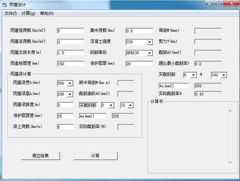
Task: Click the 雨篷板厚度 input field
Action: (x=71, y=64)
